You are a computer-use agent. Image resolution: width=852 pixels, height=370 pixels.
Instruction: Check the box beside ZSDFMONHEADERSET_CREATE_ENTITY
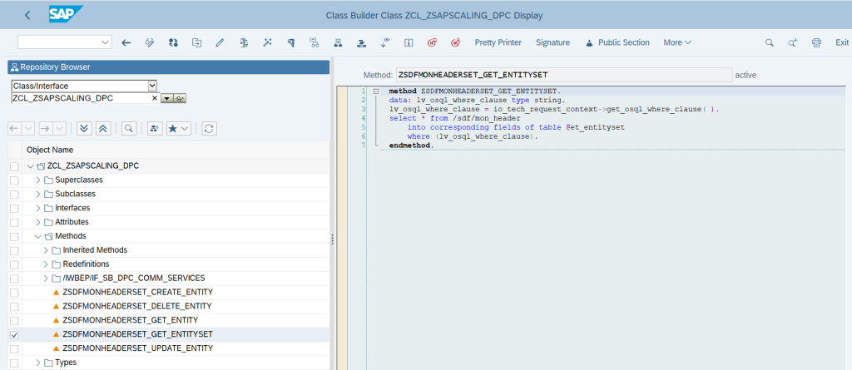click(14, 293)
